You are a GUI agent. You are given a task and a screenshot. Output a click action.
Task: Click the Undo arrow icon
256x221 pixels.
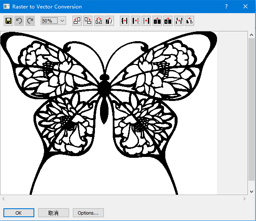pyautogui.click(x=19, y=21)
